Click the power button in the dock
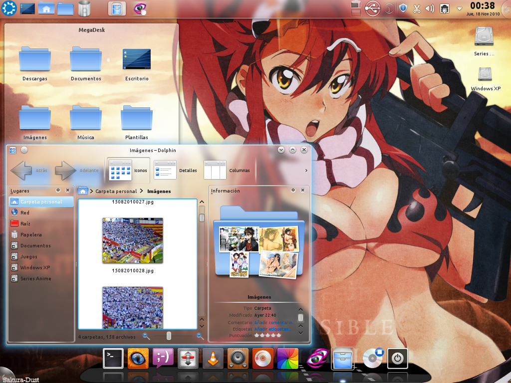 [397, 358]
